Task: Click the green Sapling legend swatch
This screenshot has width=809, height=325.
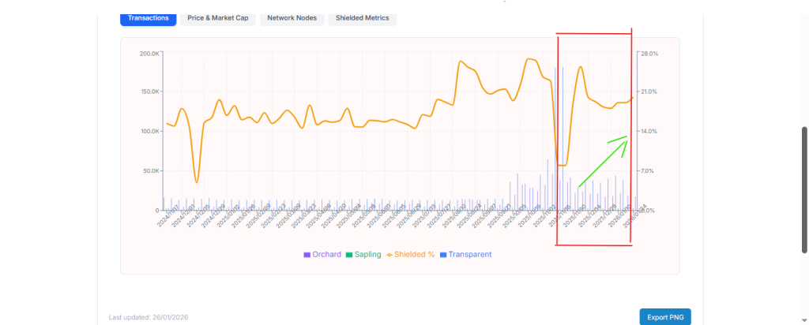Action: 348,255
